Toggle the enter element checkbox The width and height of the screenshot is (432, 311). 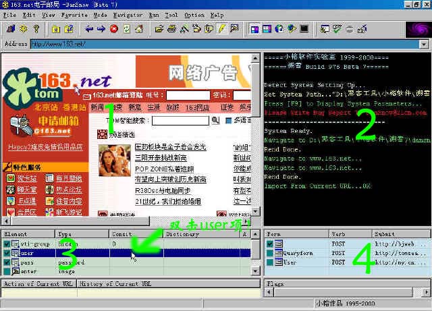(x=7, y=271)
